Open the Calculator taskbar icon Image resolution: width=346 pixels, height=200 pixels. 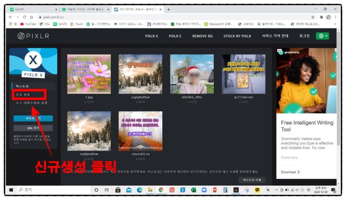pos(225,190)
